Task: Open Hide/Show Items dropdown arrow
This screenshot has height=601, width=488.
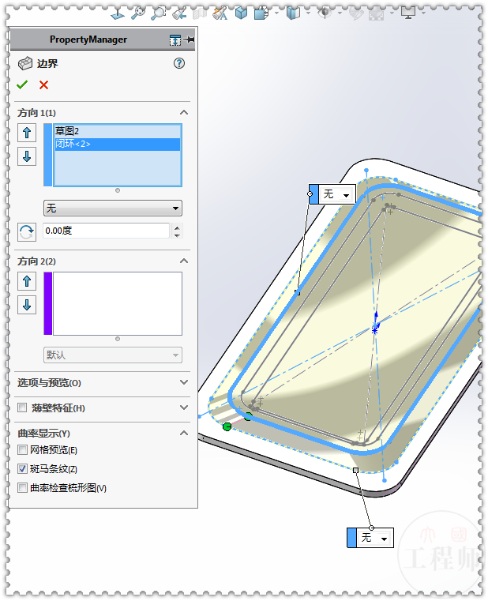Action: 340,13
